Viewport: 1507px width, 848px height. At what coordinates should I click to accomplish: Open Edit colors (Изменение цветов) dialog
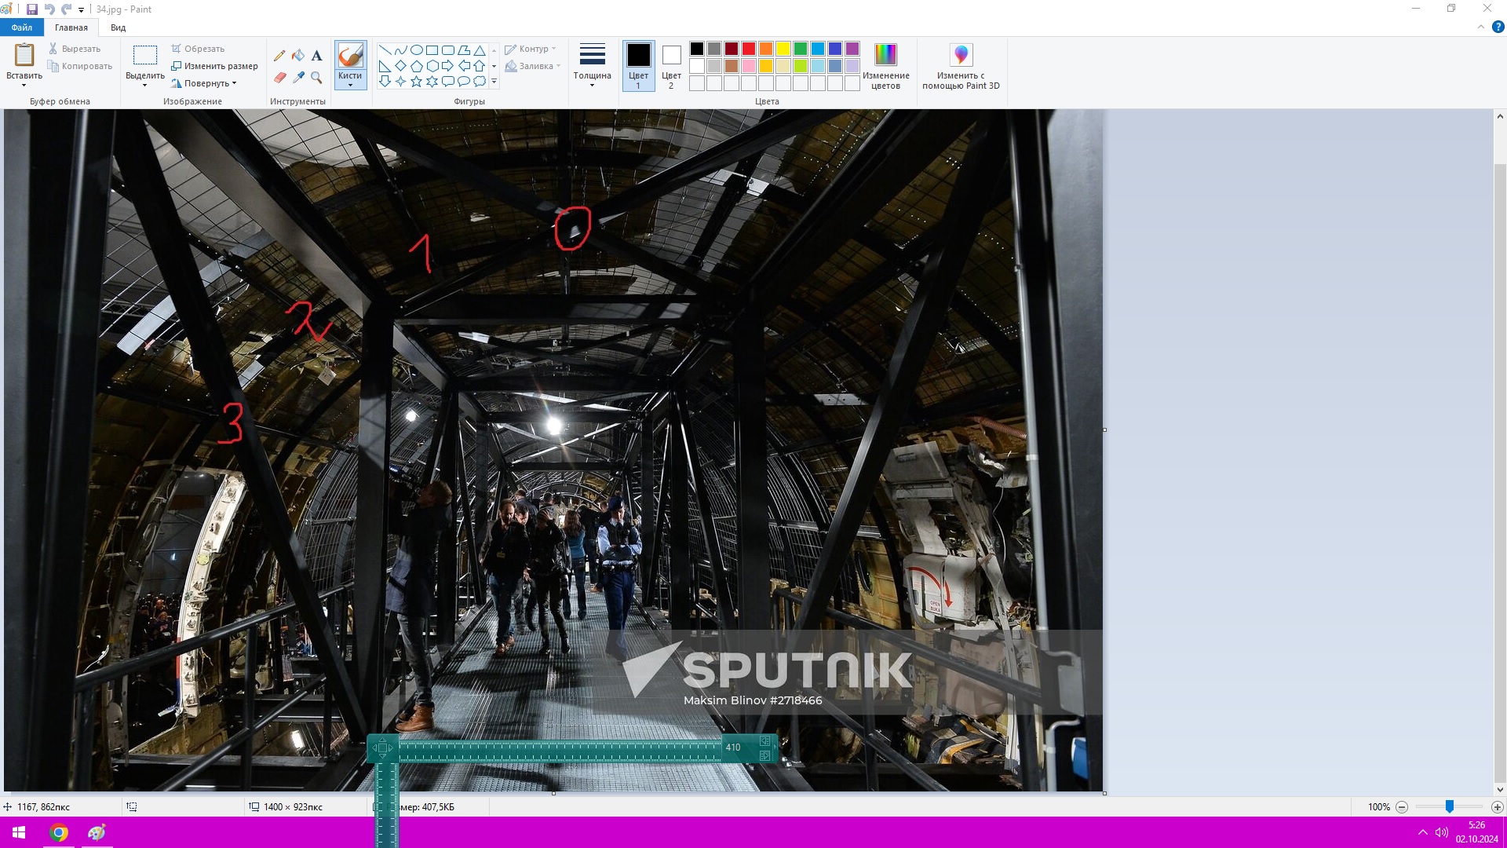tap(885, 67)
